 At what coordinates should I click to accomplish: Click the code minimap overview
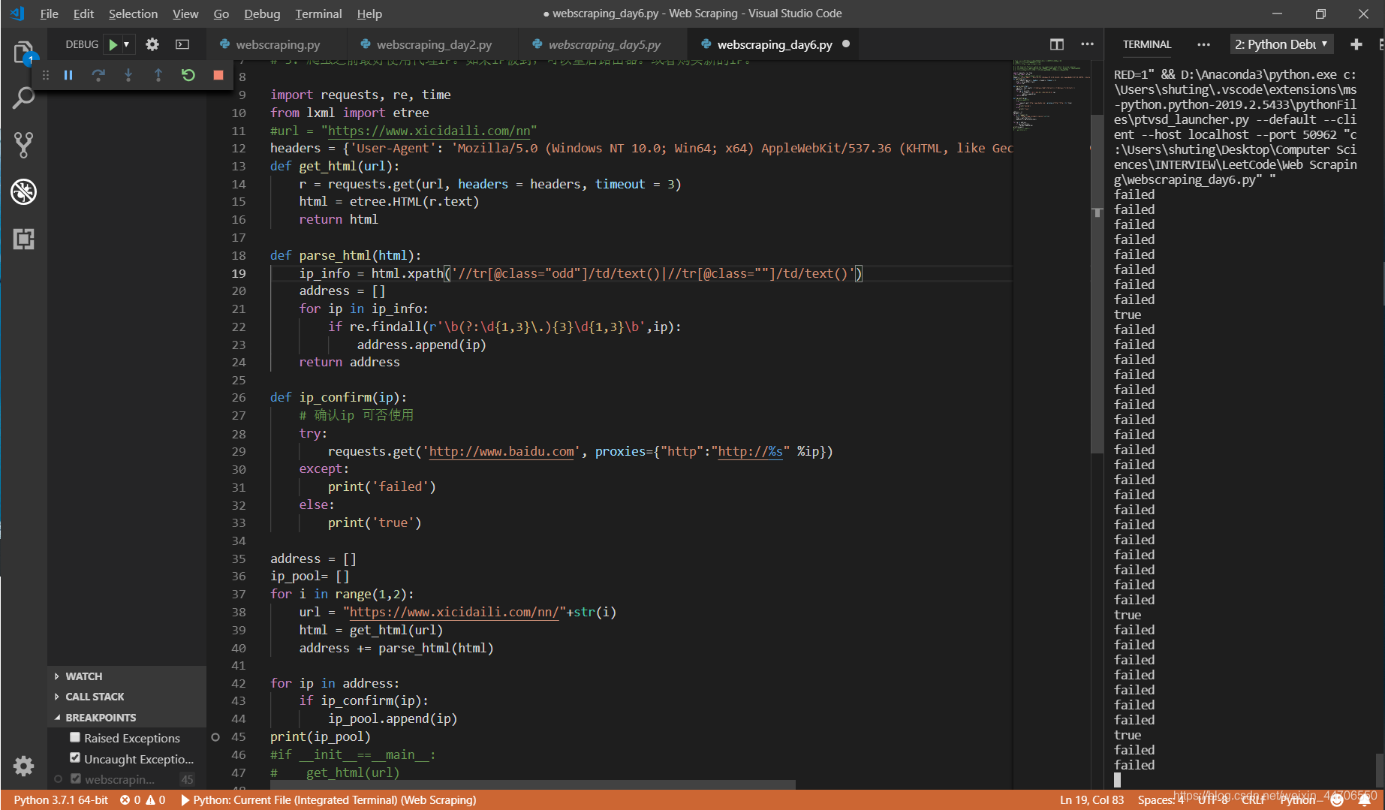click(x=1051, y=98)
